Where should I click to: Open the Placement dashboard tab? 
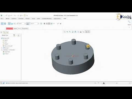click(x=10, y=29)
